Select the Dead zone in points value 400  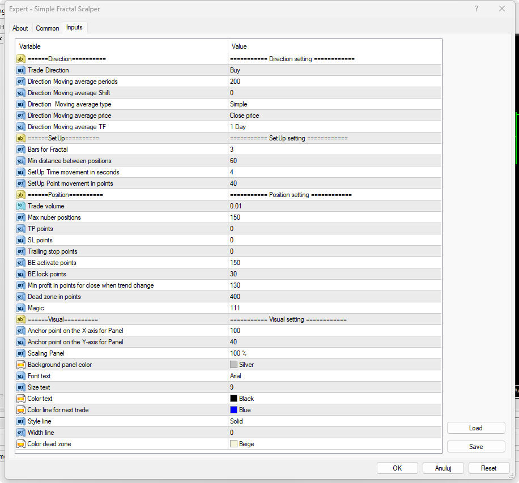coord(334,297)
